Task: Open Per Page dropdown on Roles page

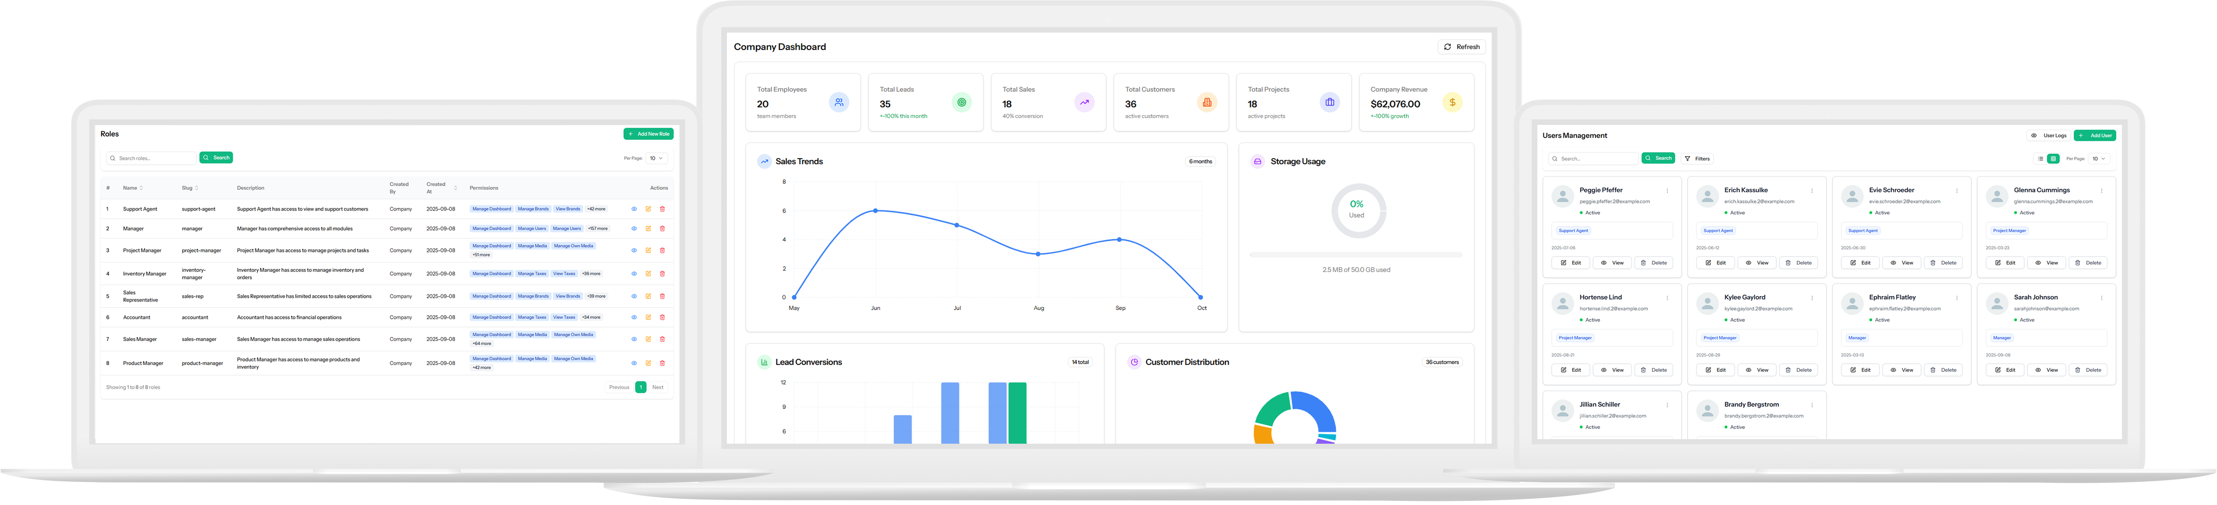Action: click(657, 158)
